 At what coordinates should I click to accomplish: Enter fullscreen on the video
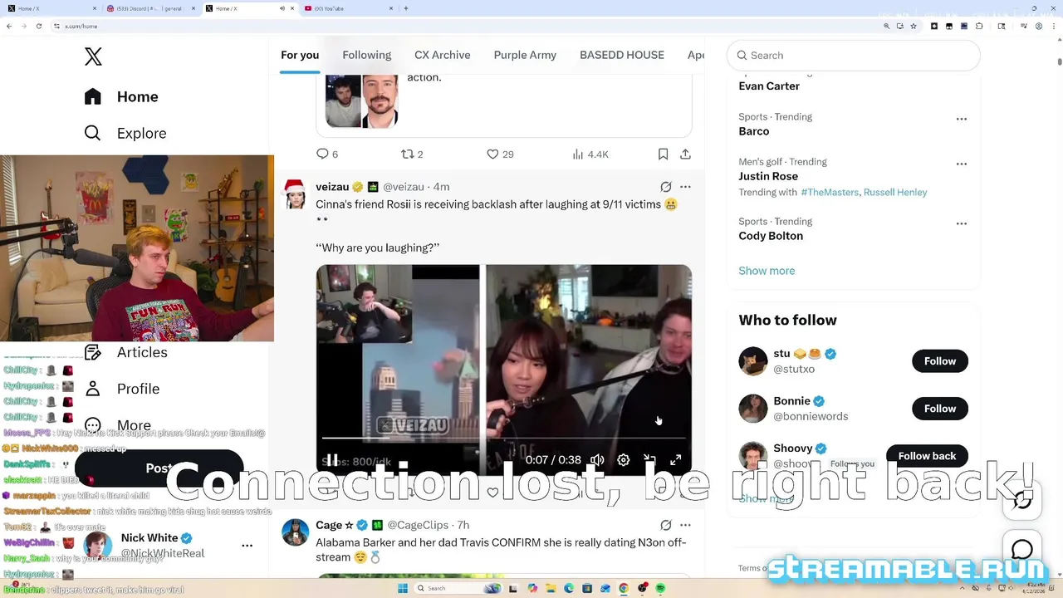pos(676,459)
